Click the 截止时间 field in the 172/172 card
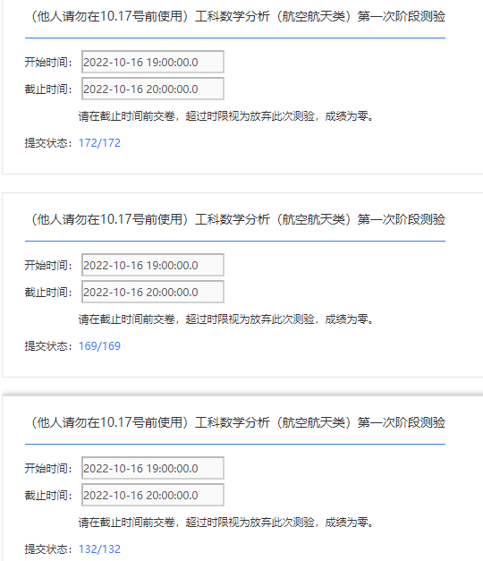 153,89
